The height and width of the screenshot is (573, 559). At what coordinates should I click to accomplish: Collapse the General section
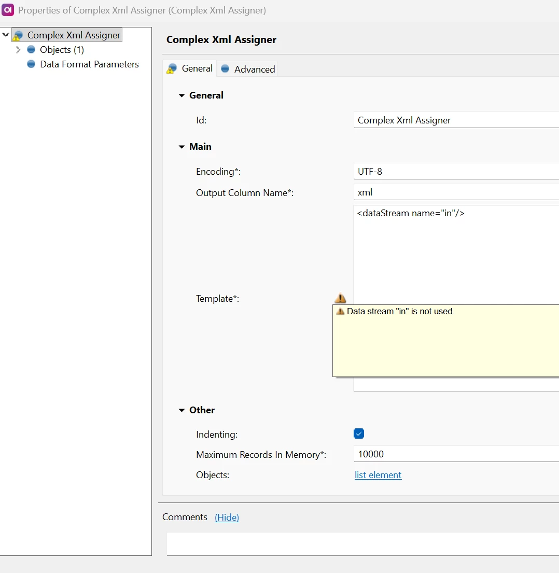click(x=181, y=95)
